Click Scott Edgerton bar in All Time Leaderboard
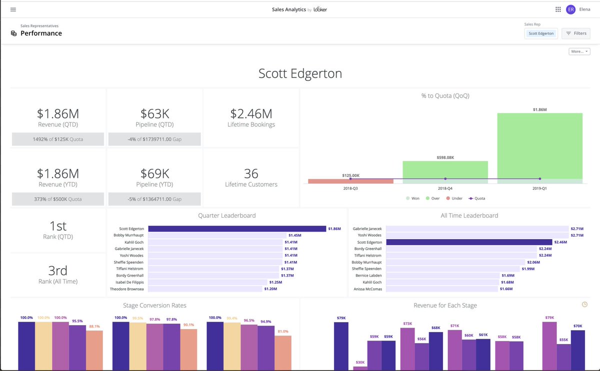The height and width of the screenshot is (371, 600). (469, 242)
